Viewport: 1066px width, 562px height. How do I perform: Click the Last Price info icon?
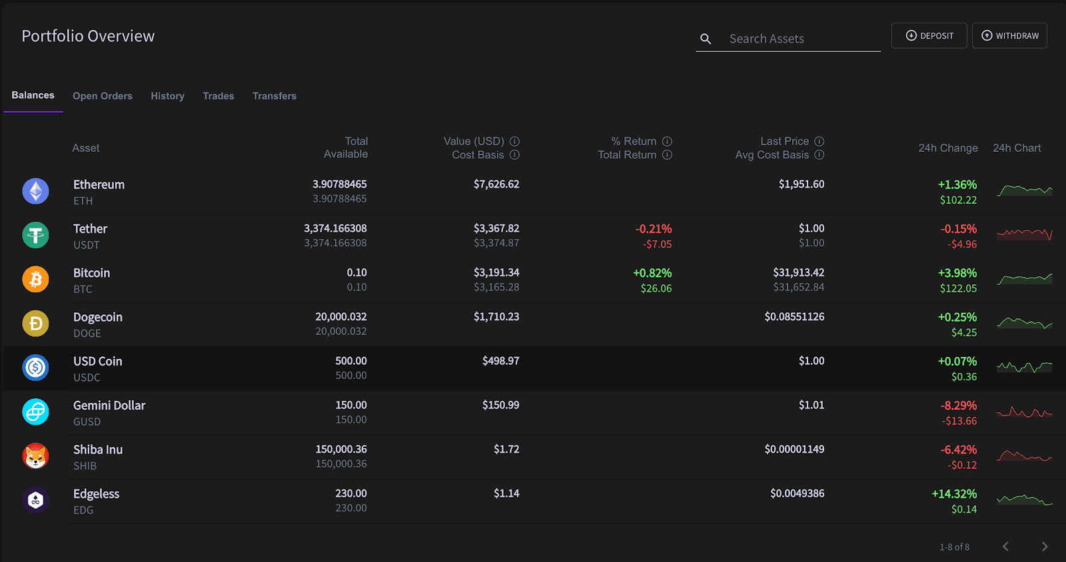pos(819,141)
